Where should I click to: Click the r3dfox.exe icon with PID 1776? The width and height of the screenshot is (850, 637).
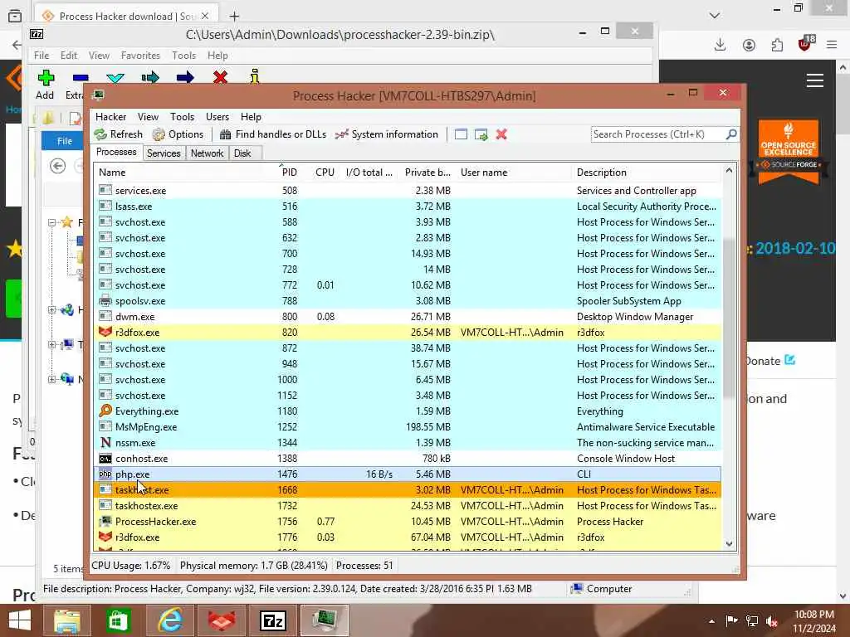point(105,537)
